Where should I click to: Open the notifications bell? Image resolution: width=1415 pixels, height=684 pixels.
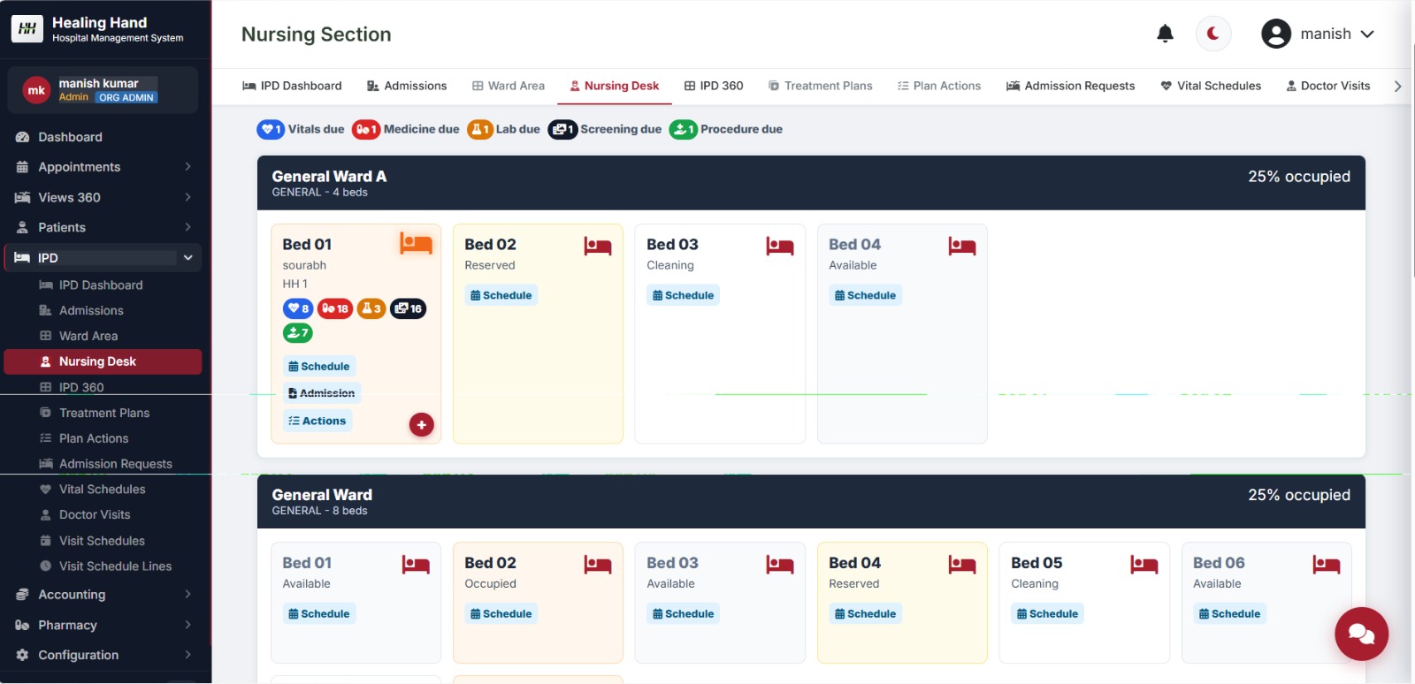[x=1165, y=34]
